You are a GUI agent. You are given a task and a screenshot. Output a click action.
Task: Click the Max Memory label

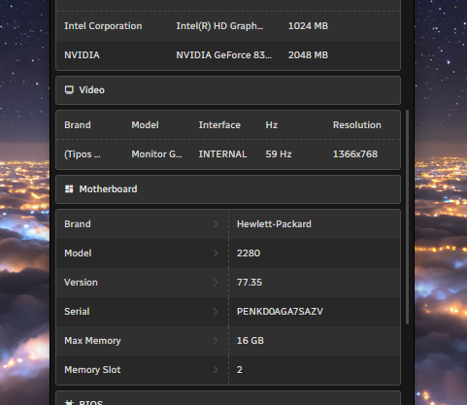click(x=92, y=341)
